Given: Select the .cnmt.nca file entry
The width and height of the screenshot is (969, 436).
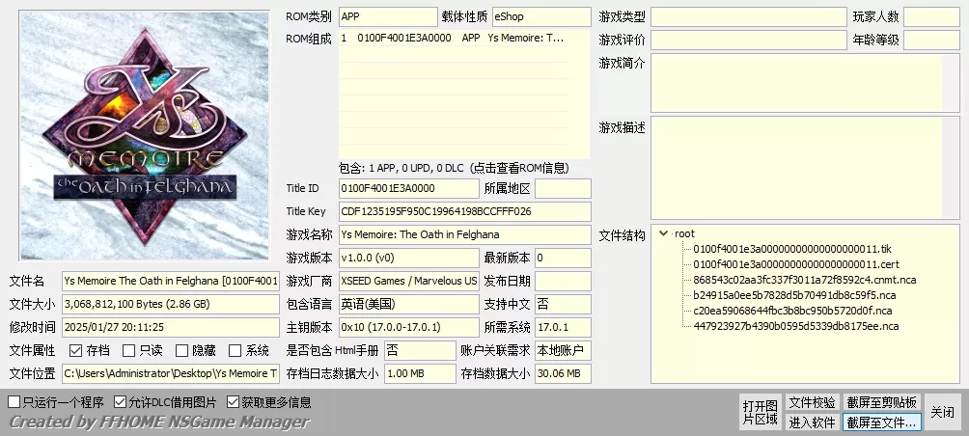Looking at the screenshot, I should [x=804, y=280].
